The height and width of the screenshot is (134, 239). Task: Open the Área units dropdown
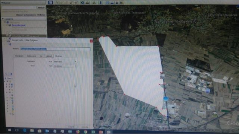click(x=65, y=66)
